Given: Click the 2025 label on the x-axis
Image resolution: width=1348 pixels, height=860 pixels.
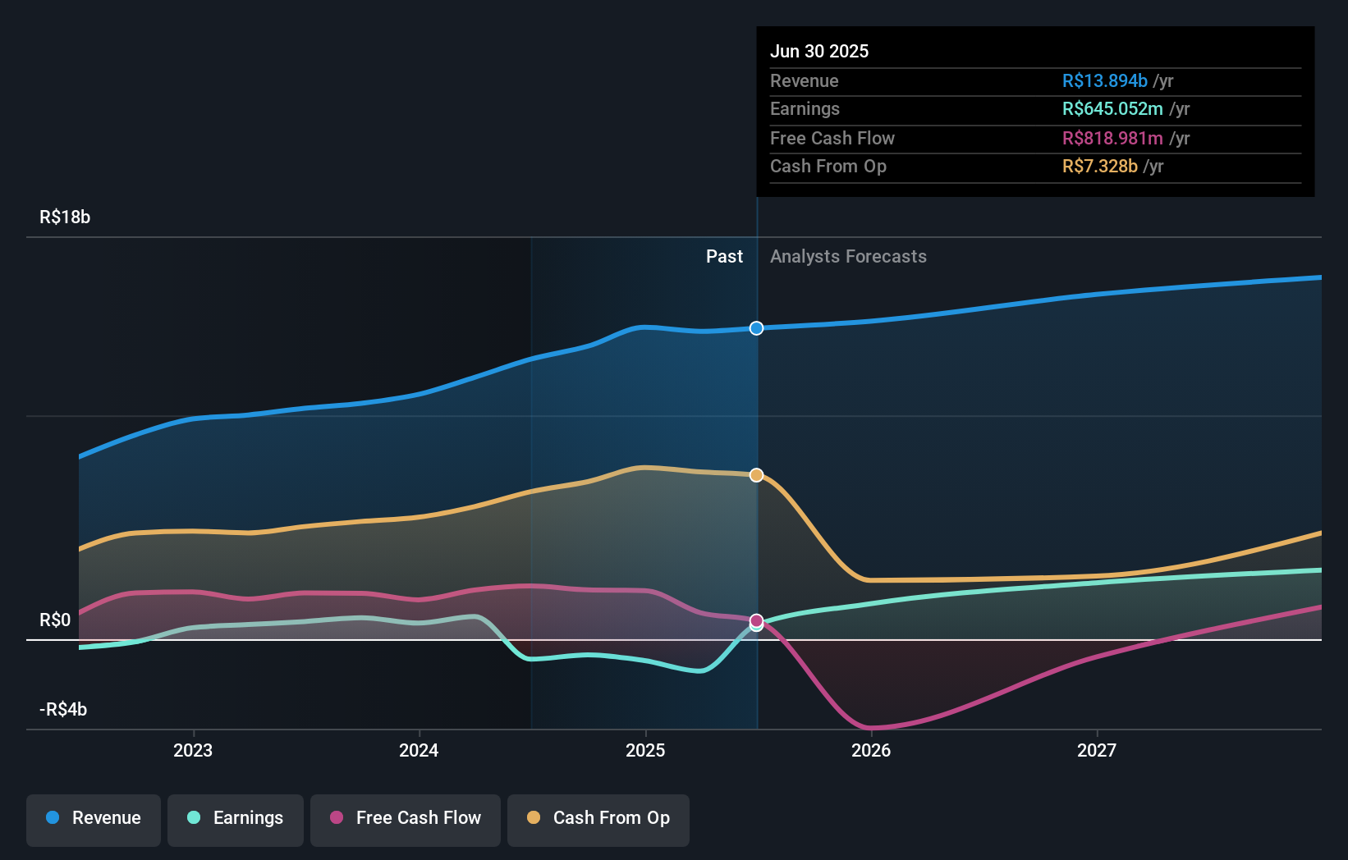Looking at the screenshot, I should click(x=645, y=749).
